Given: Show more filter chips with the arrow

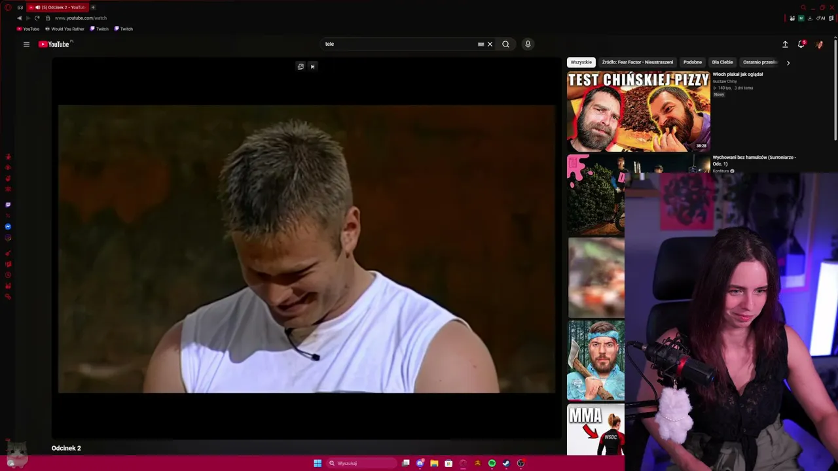Looking at the screenshot, I should (788, 63).
